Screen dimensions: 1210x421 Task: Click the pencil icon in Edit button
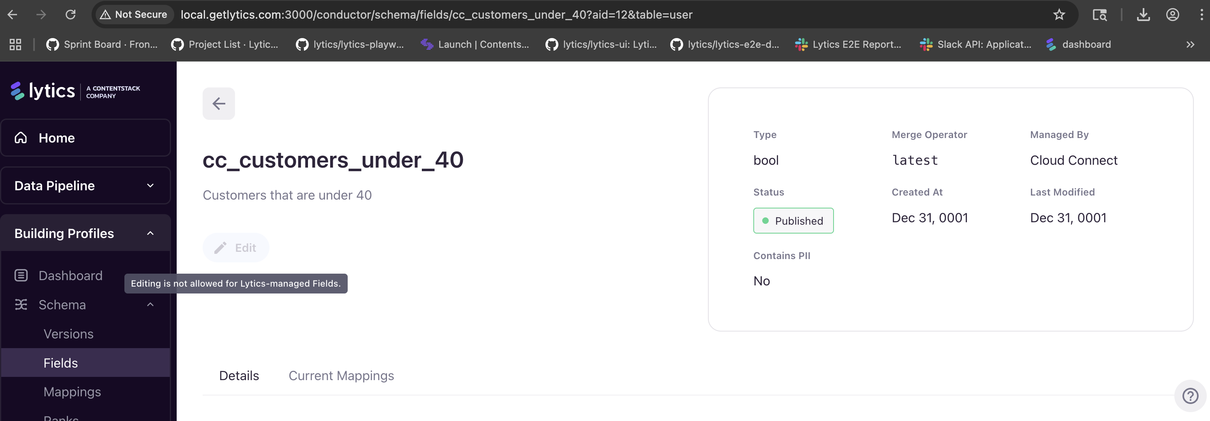[x=220, y=248]
